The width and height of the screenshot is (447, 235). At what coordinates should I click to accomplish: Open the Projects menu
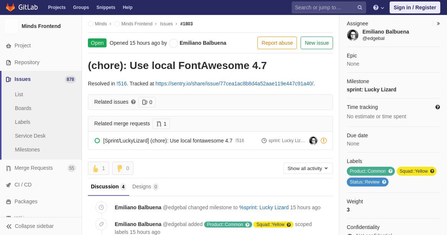coord(57,7)
